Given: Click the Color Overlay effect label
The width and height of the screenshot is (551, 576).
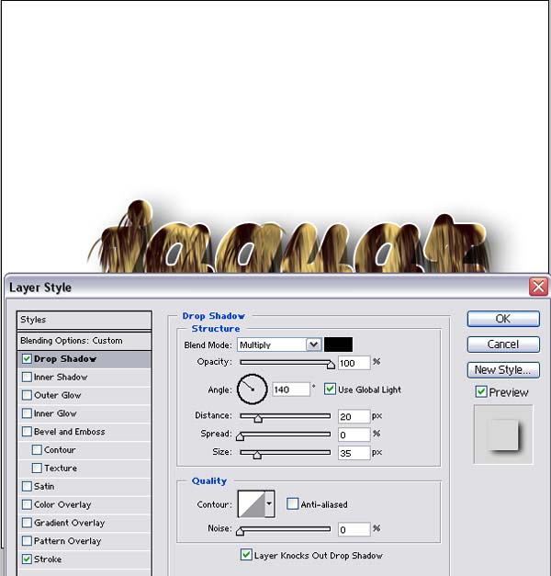Looking at the screenshot, I should coord(62,504).
